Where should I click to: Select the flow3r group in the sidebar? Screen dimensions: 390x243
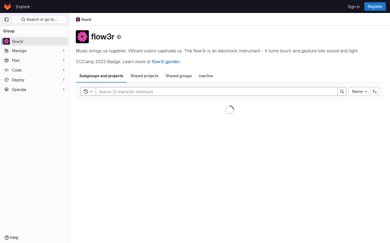tap(35, 41)
